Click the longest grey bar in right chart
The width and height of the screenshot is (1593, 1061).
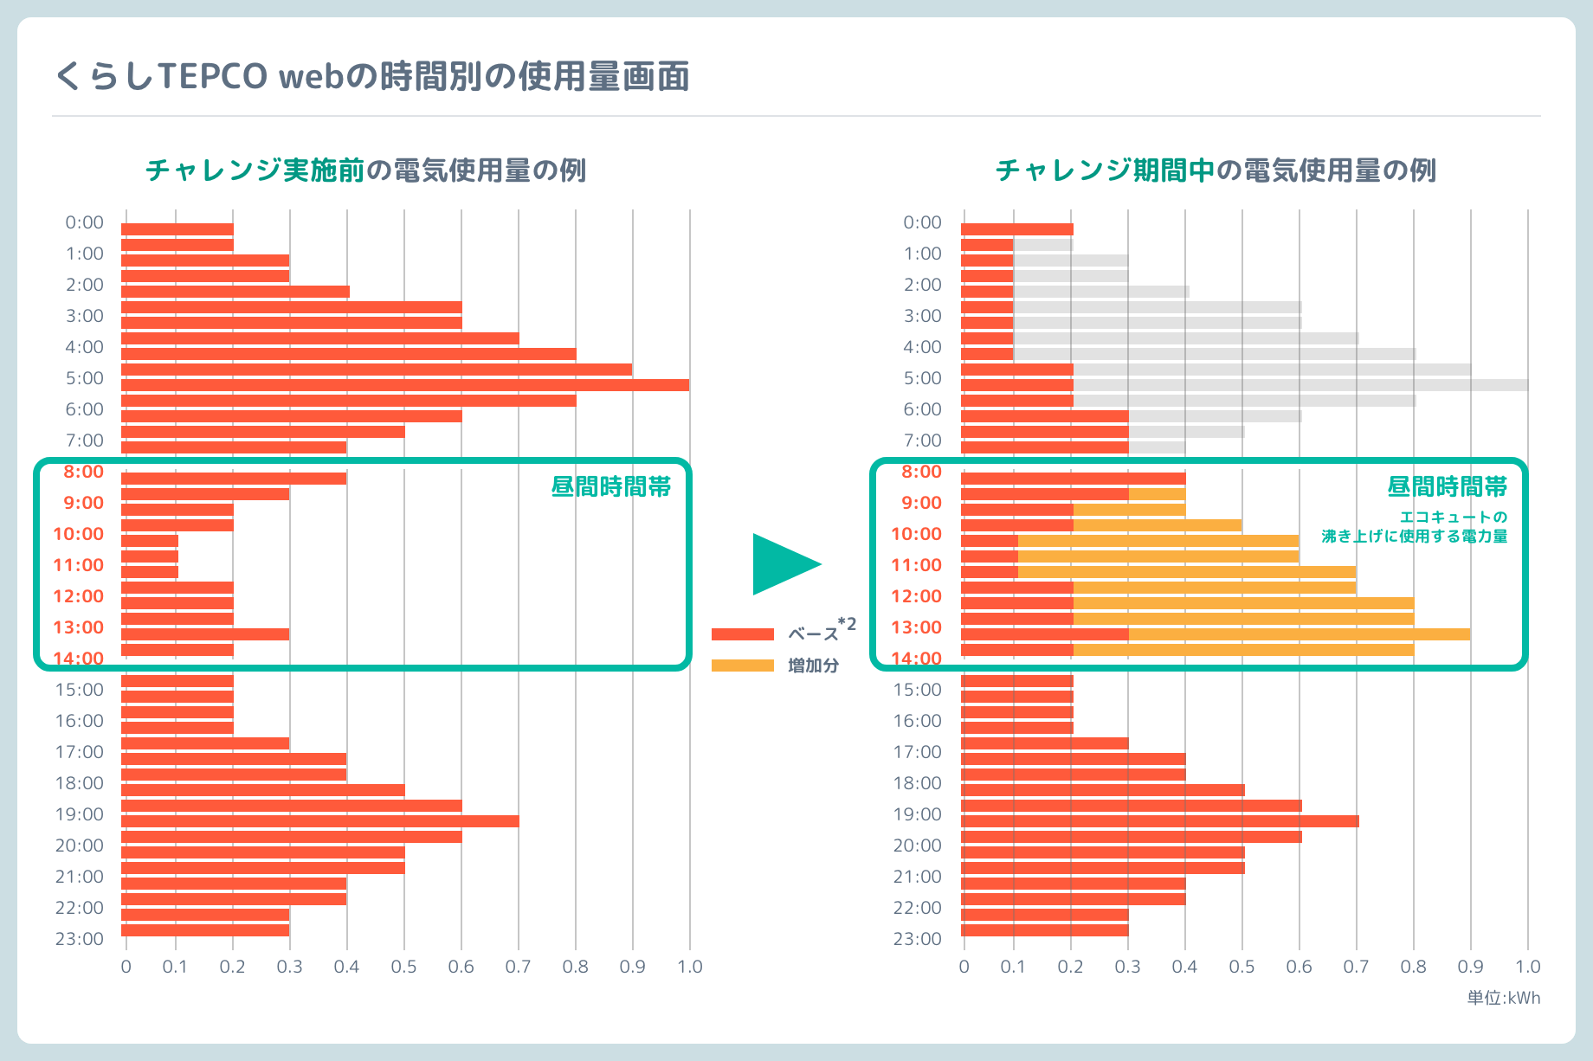tap(1301, 385)
